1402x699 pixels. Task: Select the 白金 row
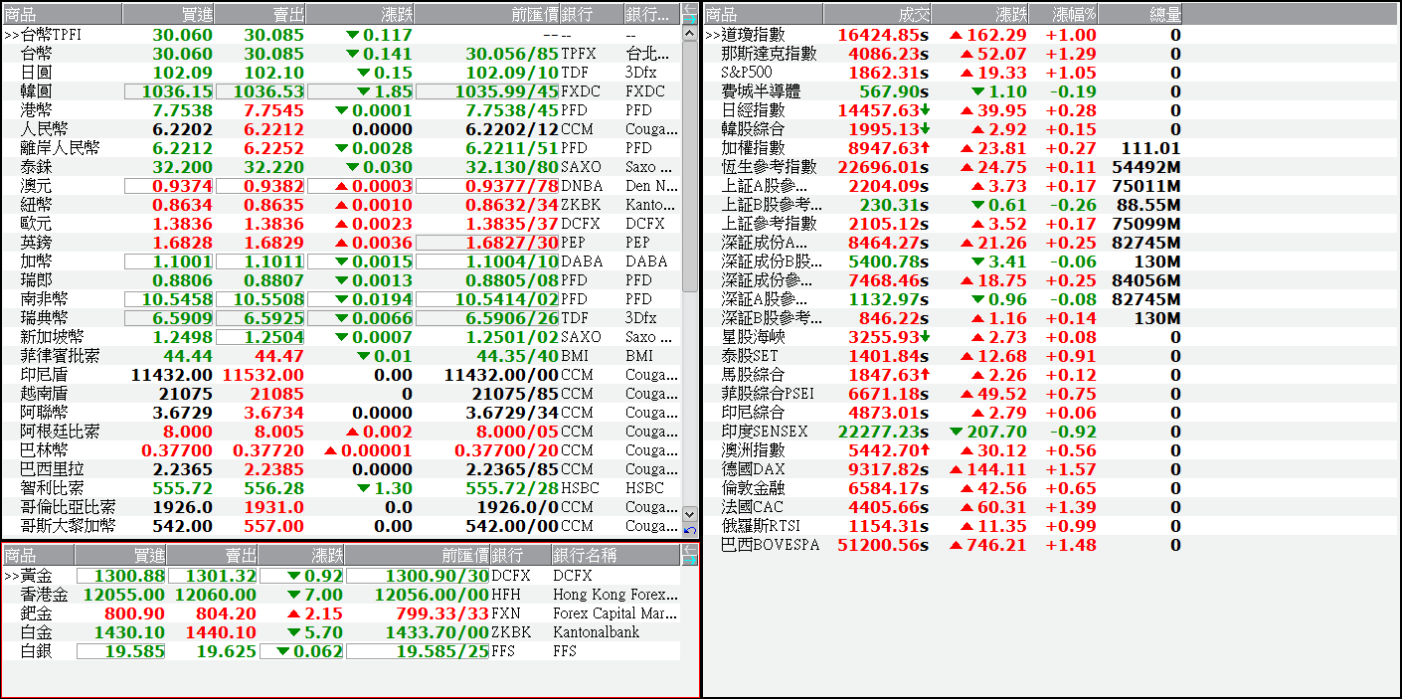point(341,632)
